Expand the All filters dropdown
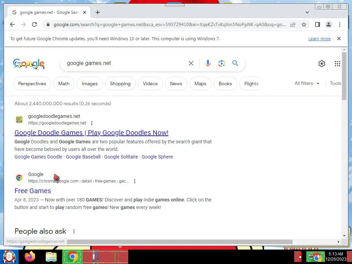 307,83
